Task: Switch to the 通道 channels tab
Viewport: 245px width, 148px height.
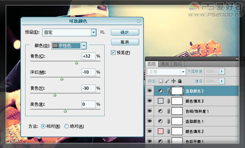Action: coord(164,64)
